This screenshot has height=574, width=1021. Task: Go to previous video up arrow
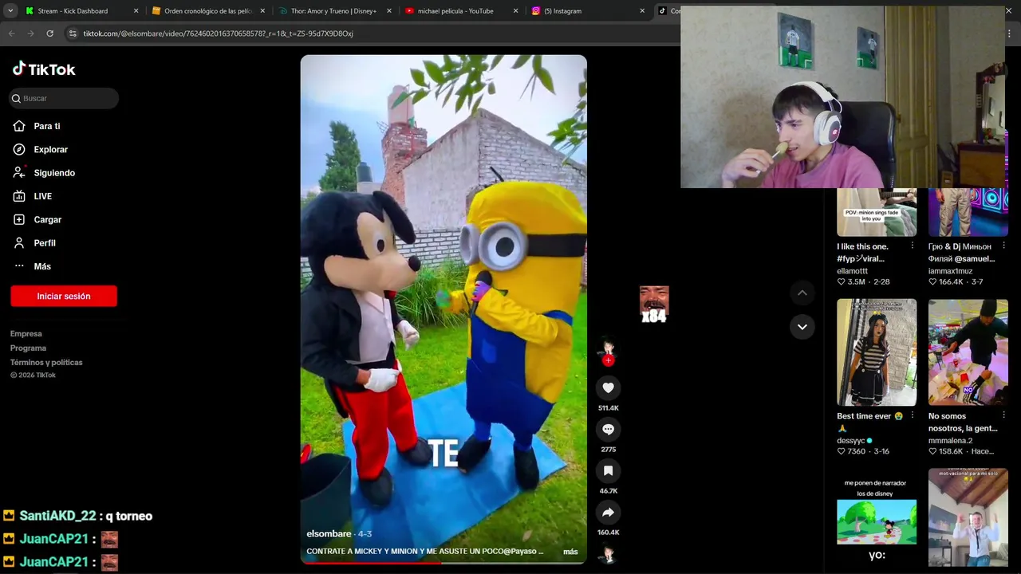coord(802,293)
